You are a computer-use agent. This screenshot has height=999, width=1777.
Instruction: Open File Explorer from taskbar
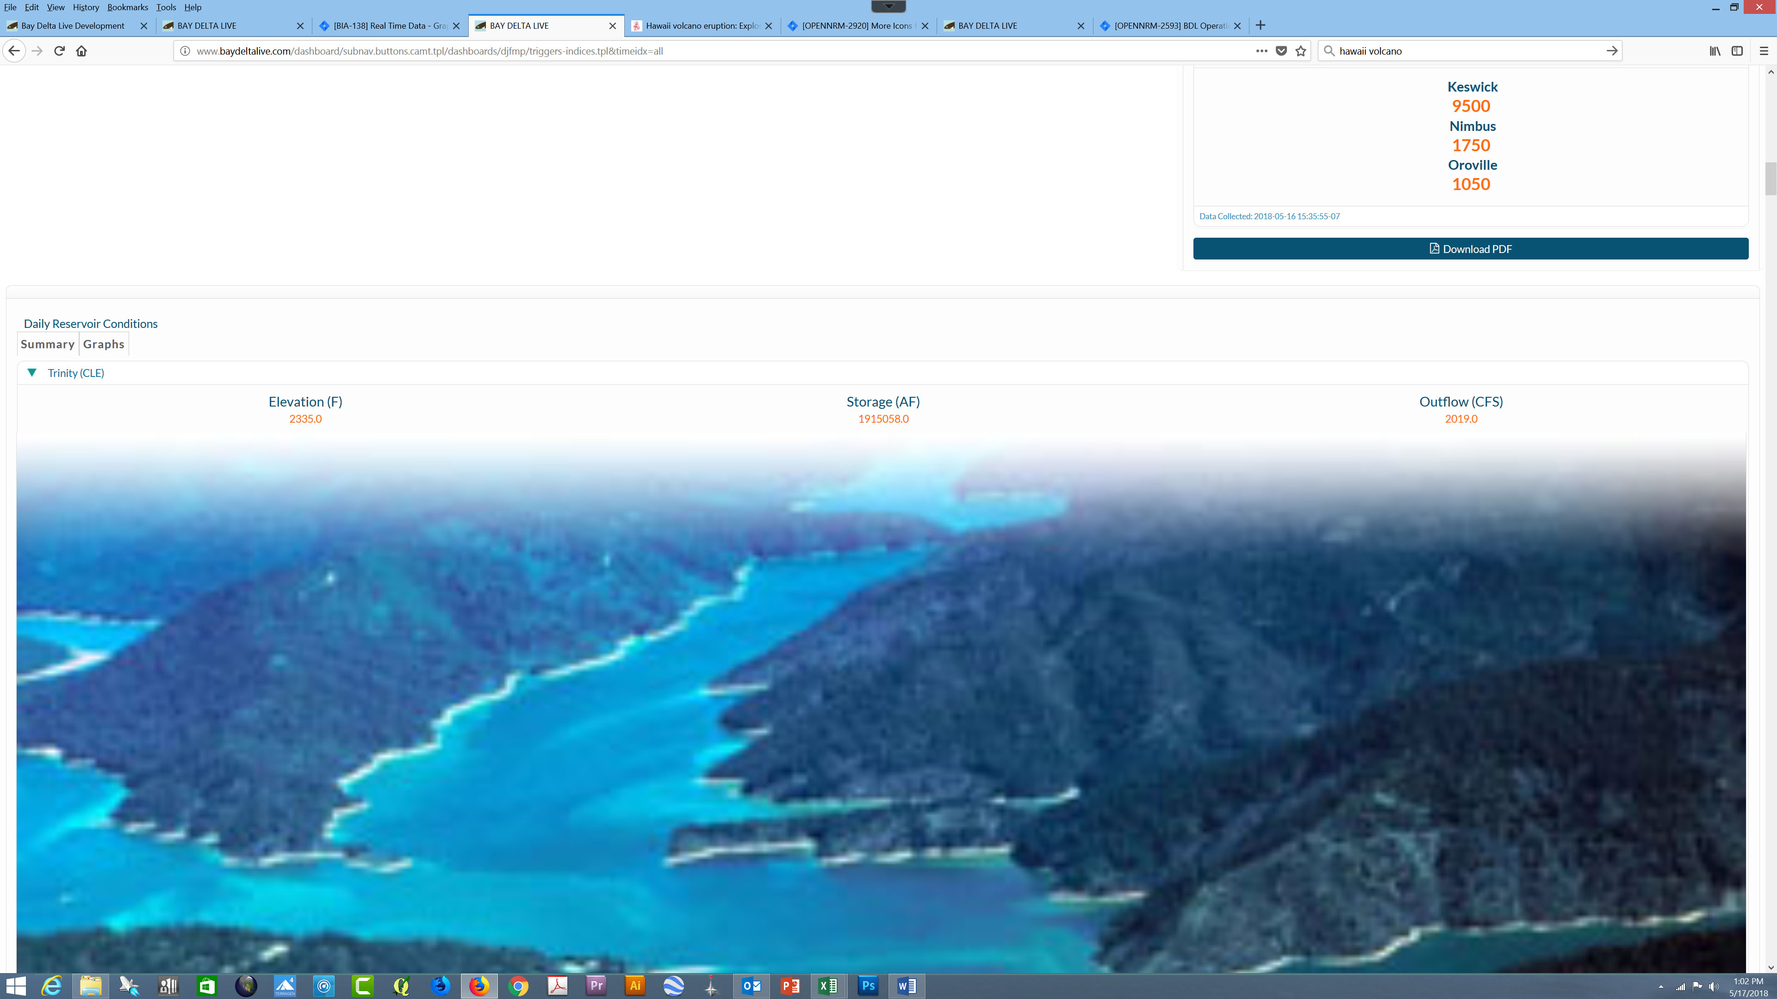point(90,986)
